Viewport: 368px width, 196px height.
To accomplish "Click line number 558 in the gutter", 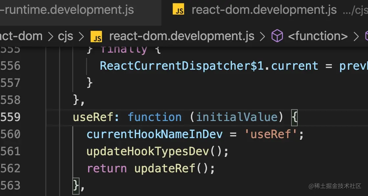I will click(10, 100).
